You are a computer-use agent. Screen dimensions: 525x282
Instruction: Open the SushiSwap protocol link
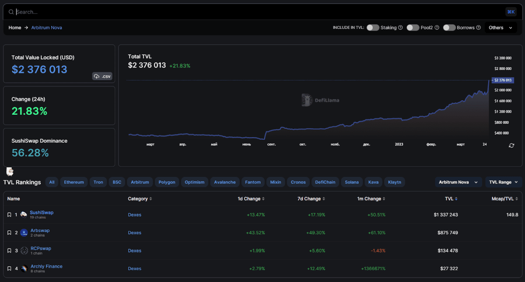coord(42,212)
